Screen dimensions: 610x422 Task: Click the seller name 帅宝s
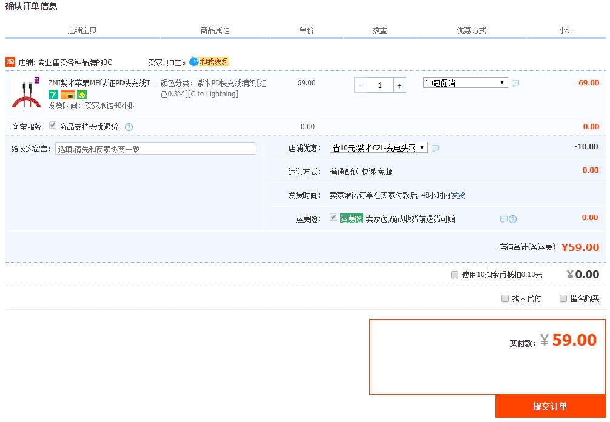(x=176, y=62)
